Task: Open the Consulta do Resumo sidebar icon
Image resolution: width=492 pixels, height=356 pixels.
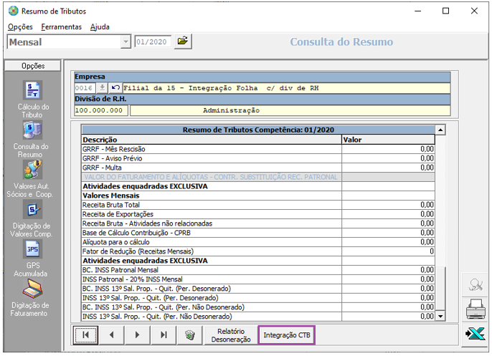Action: pos(33,130)
